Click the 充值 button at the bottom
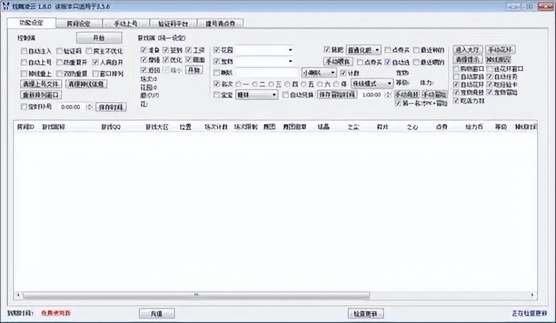This screenshot has height=323, width=556. point(156,314)
